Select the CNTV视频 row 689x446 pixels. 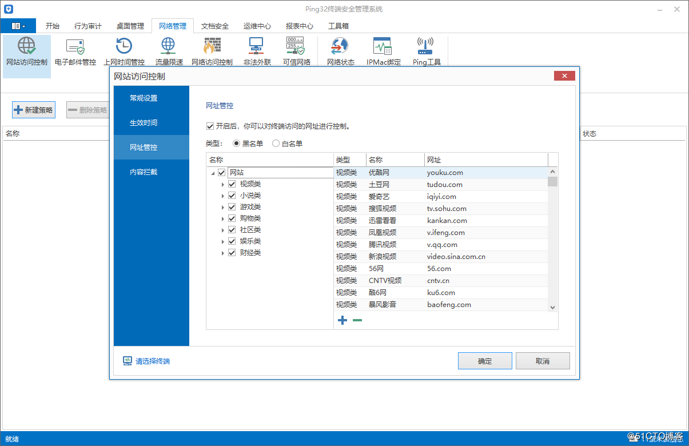click(x=441, y=280)
